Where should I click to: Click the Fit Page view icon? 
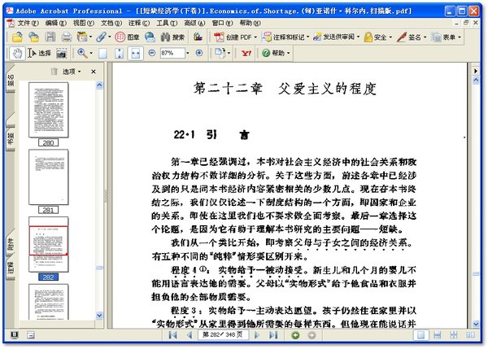pyautogui.click(x=119, y=54)
